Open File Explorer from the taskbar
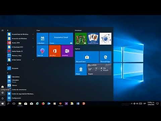Viewport: 161px width, 121px height. pos(20,104)
